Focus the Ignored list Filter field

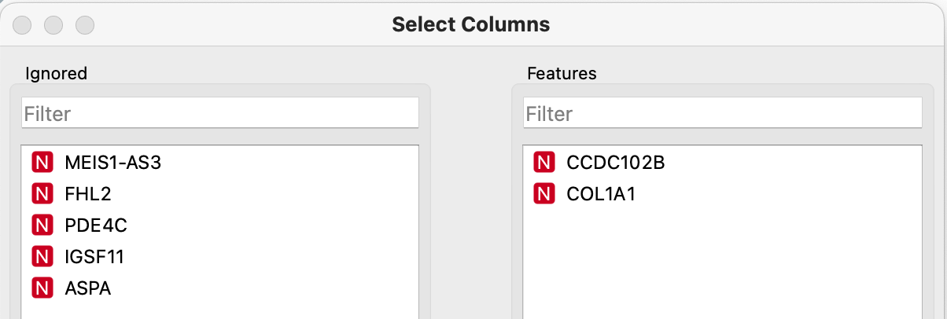[x=220, y=114]
